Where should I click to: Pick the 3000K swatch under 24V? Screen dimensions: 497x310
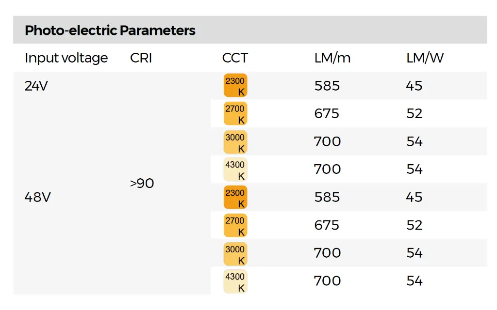pyautogui.click(x=235, y=142)
